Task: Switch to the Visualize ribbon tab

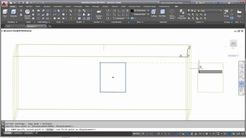Action: (x=47, y=7)
